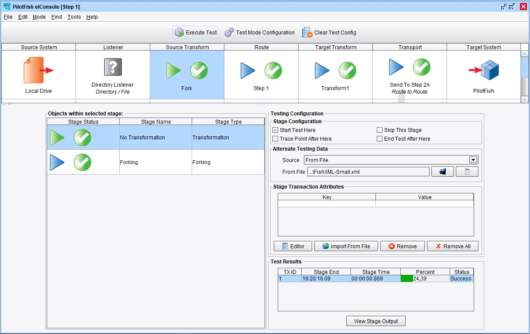Screen dimensions: 530x334
Task: Select the Forking stage name cell
Action: pos(155,162)
